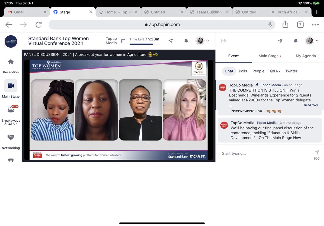Open the My Agenda tab
The width and height of the screenshot is (324, 226).
306,56
